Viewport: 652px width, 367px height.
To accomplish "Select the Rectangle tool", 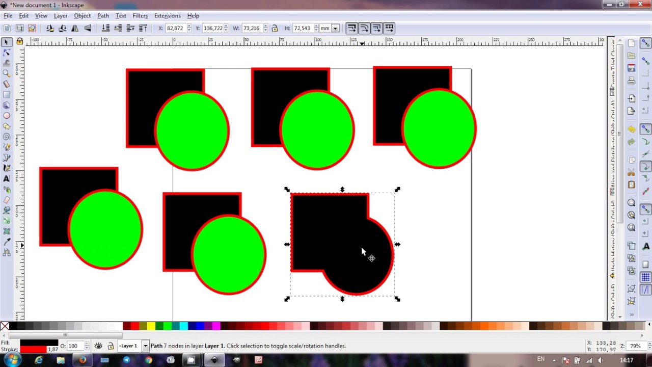I will click(x=7, y=94).
